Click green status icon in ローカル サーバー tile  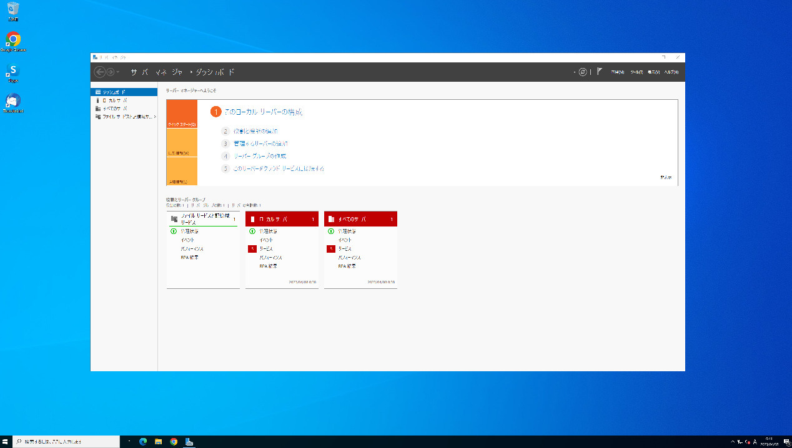pos(252,231)
